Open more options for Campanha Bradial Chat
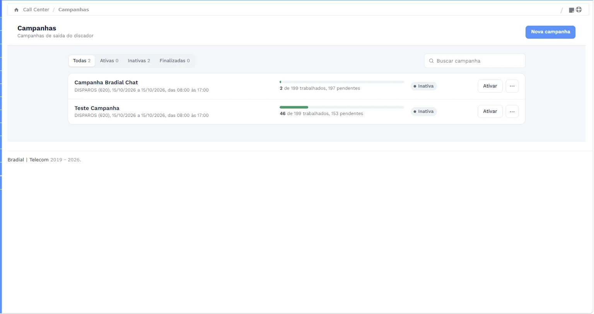Screen dimensions: 594x314 (x=512, y=86)
